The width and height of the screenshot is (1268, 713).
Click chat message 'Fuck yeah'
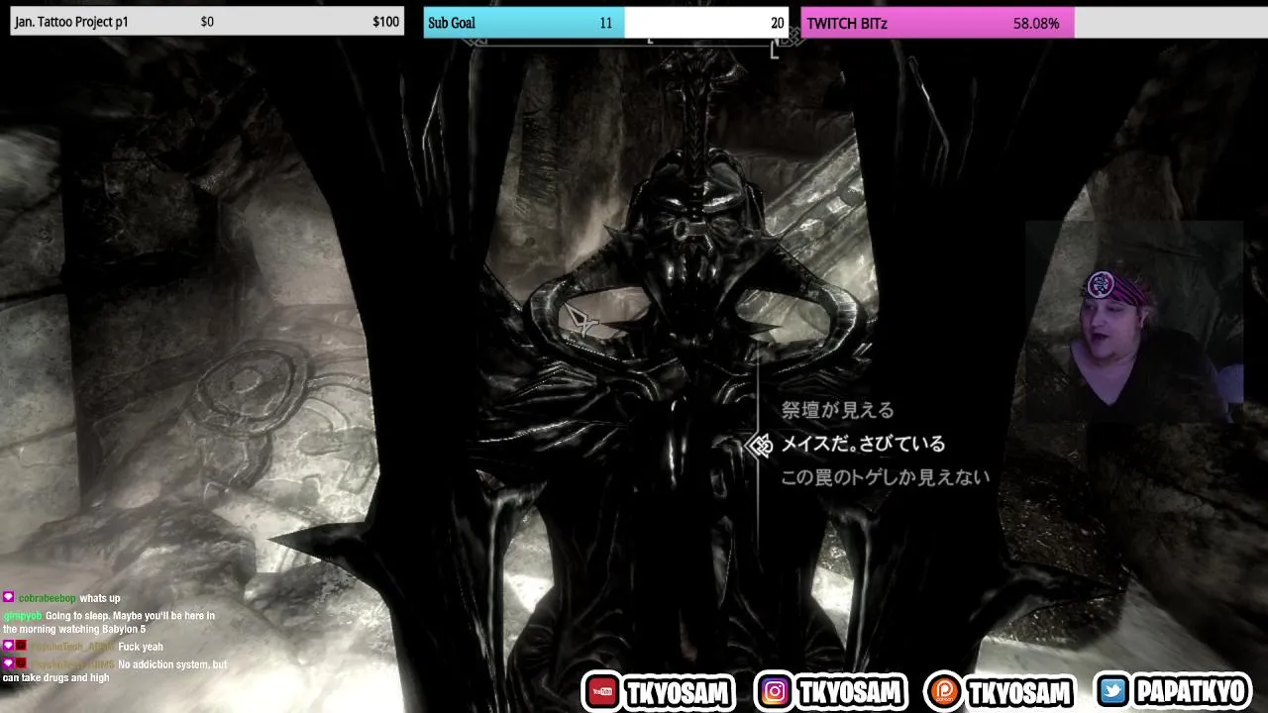141,647
